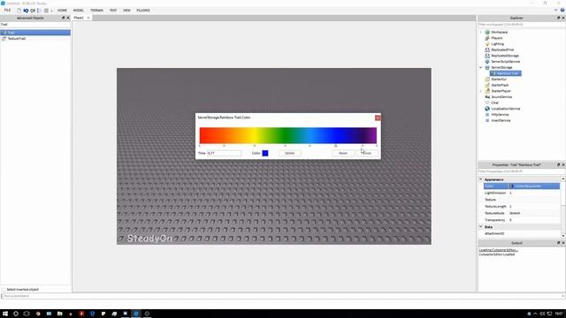Click the StarterGui icon in Explorer
Image resolution: width=566 pixels, height=318 pixels.
[x=487, y=79]
